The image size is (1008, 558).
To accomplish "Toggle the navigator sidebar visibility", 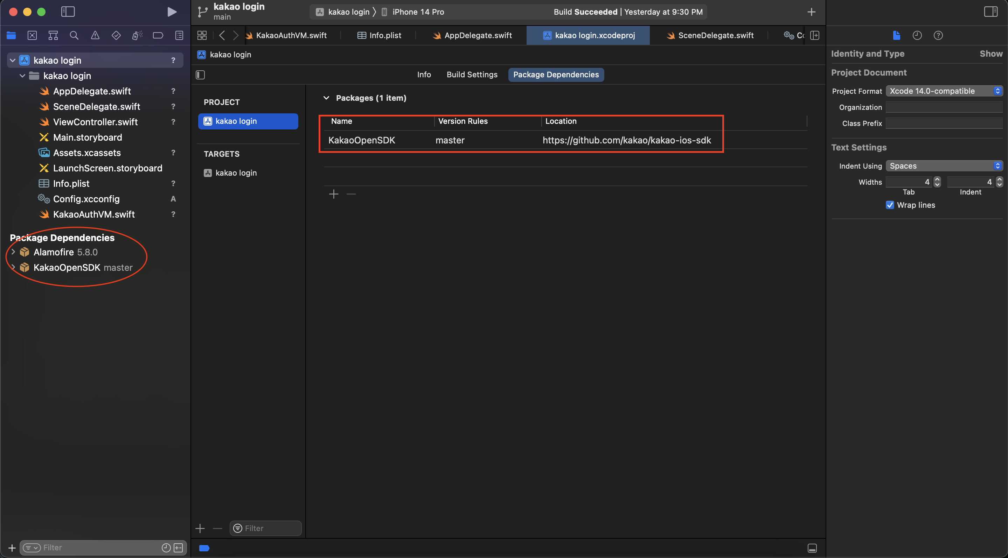I will point(68,12).
